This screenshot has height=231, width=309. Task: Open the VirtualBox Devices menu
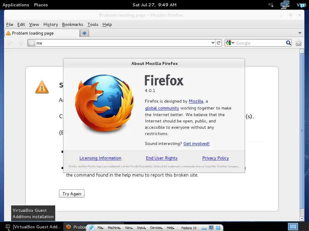point(156,228)
